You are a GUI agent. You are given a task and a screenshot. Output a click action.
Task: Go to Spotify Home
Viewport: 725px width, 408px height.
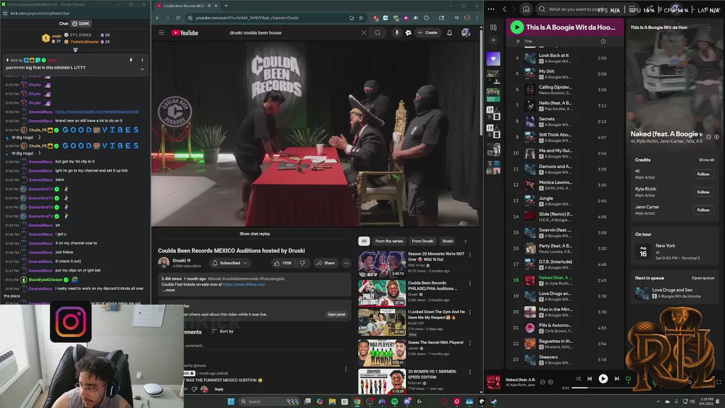pyautogui.click(x=526, y=9)
